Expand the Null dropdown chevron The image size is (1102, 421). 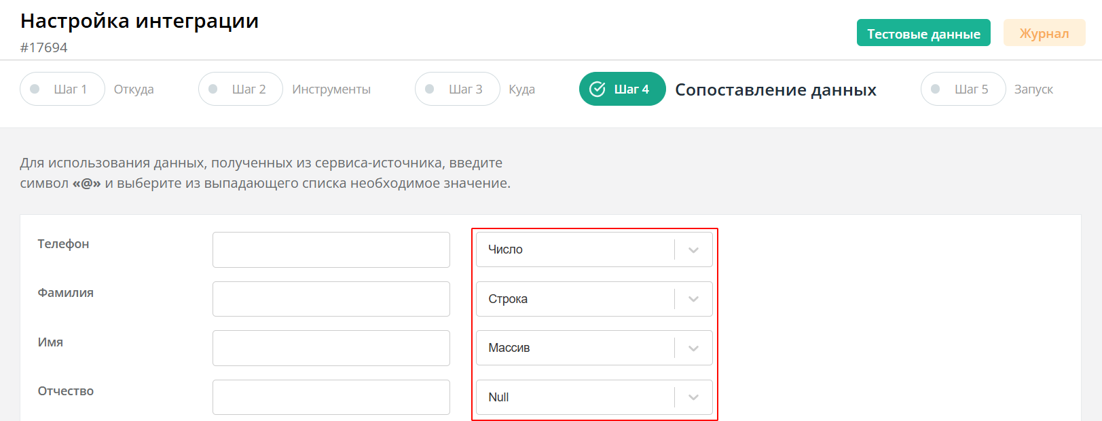coord(693,397)
